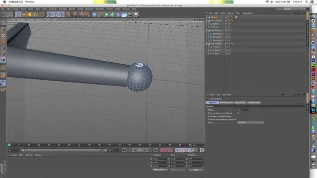Click the timeline preview range slider bar
317x178 pixels.
[x=64, y=150]
